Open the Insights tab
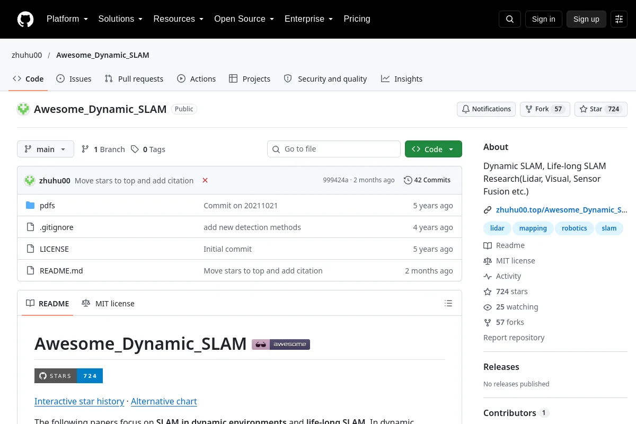This screenshot has width=636, height=424. (402, 79)
